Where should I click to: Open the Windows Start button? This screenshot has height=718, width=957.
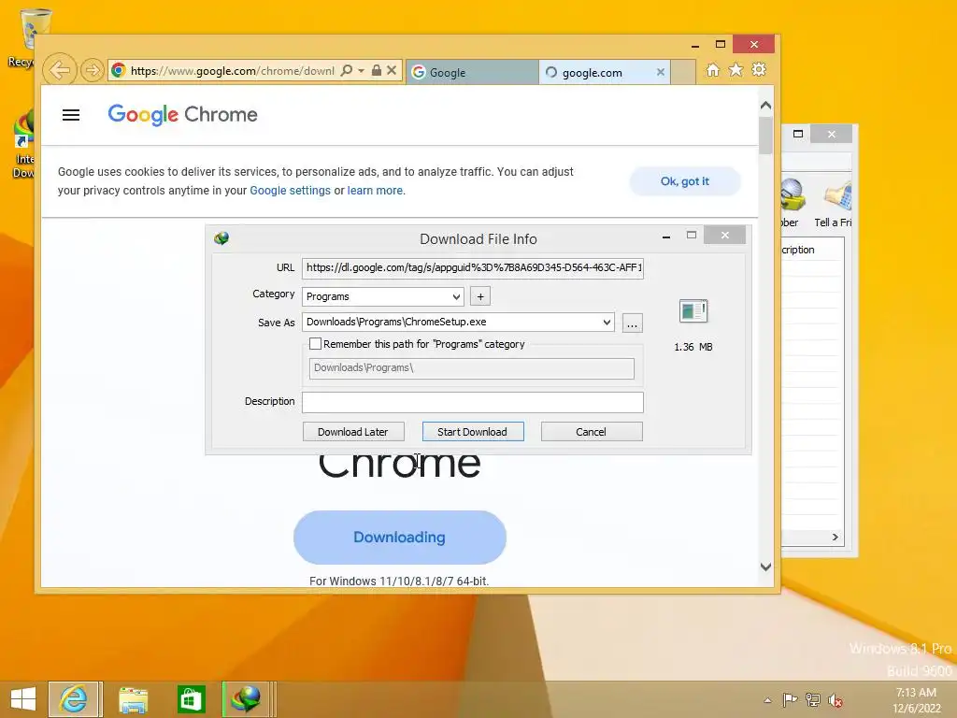(23, 699)
